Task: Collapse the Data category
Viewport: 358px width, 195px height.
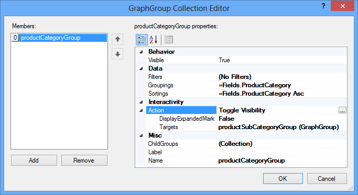Action: 141,68
